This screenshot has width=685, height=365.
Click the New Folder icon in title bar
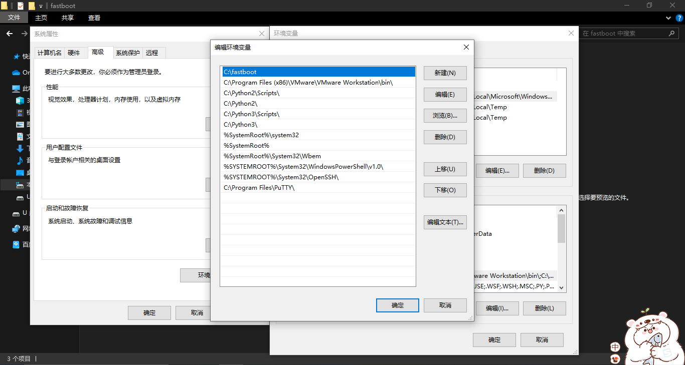(32, 6)
